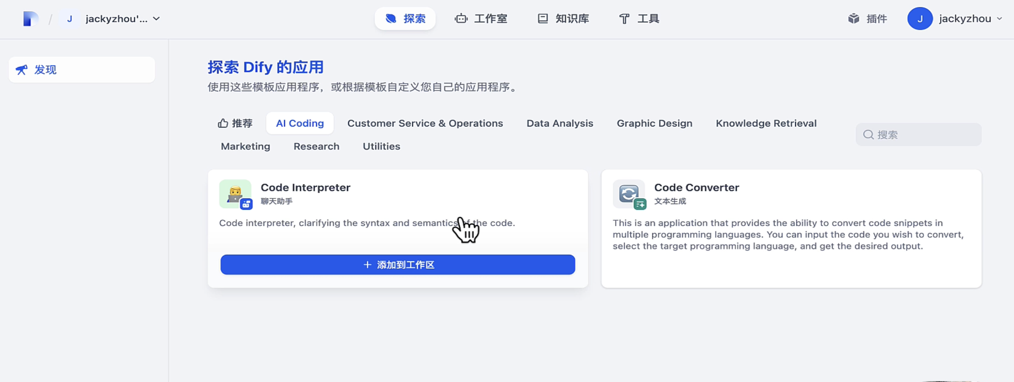Switch to the Data Analysis category
Screen dimensions: 1014x382
[x=559, y=123]
